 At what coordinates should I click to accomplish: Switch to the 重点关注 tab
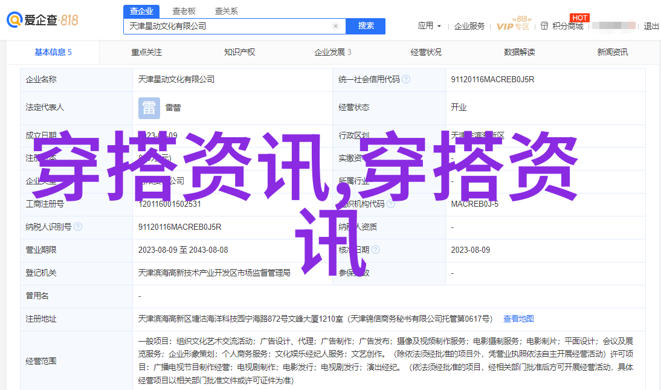coord(146,52)
